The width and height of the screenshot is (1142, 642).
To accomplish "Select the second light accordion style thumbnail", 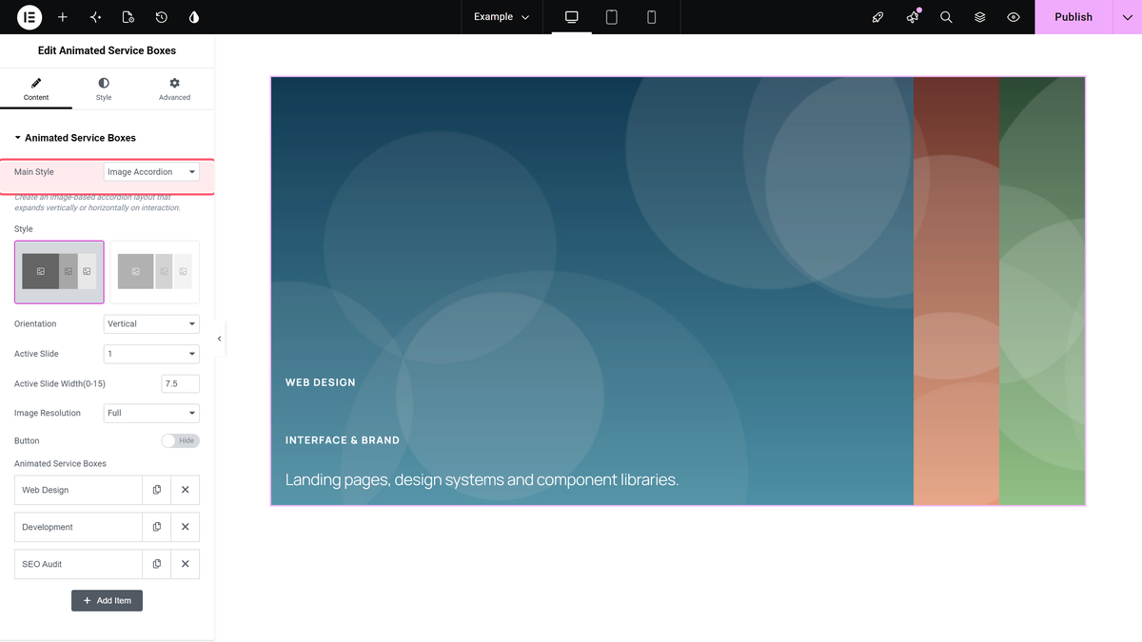I will tap(155, 272).
